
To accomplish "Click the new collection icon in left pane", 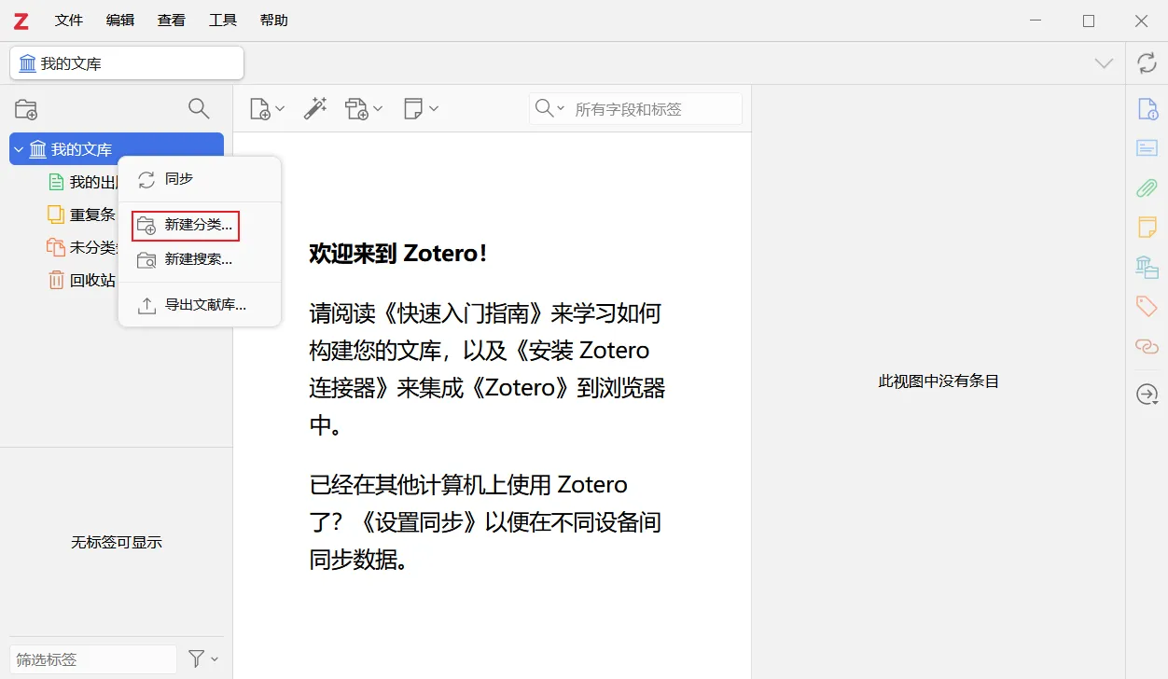I will tap(26, 109).
